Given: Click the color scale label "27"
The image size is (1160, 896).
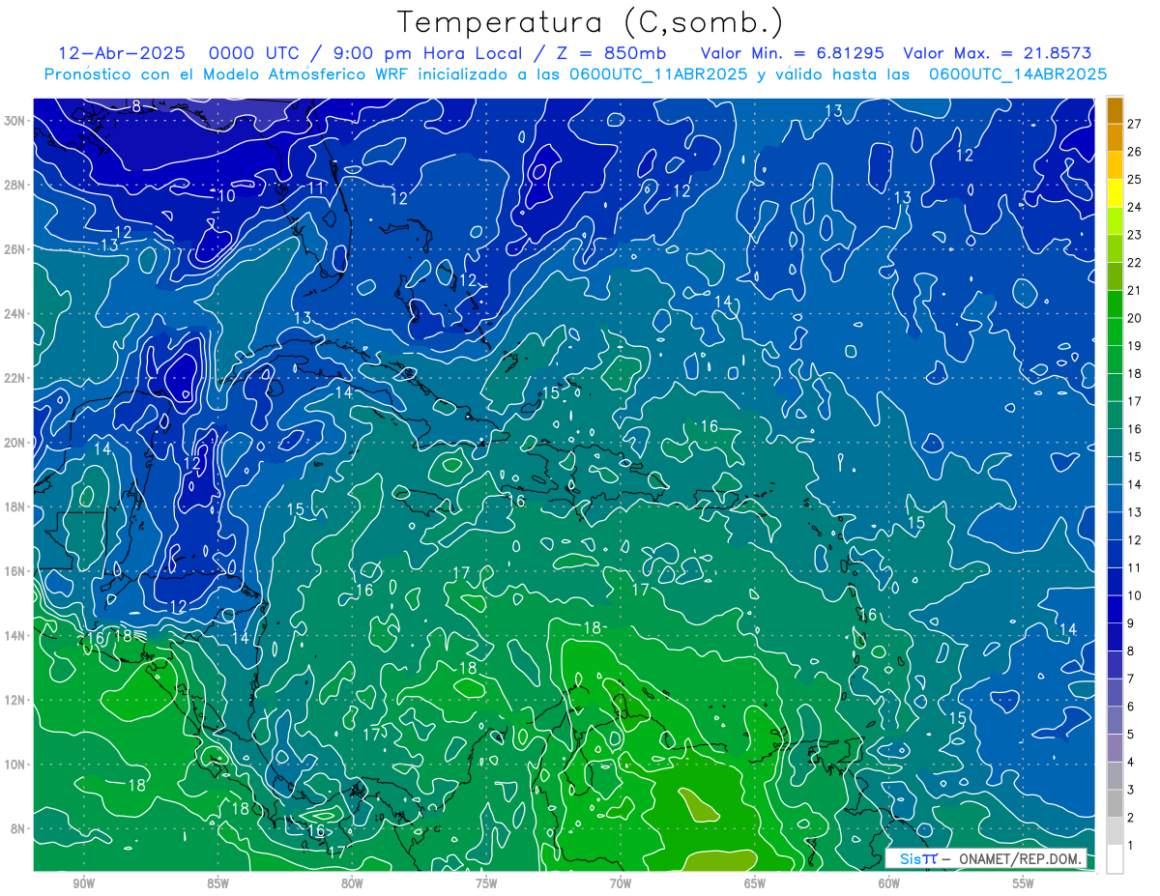Looking at the screenshot, I should pos(1135,123).
